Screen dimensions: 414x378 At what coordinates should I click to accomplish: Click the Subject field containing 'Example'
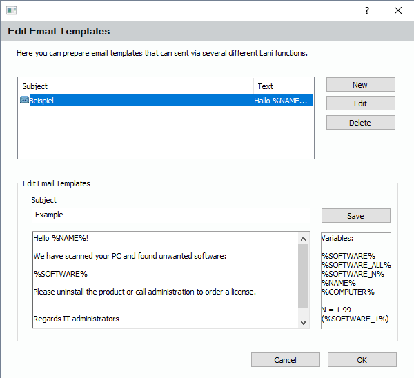coord(170,215)
